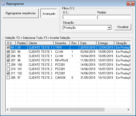Viewport: 136px width, 116px height.
Task: Open the Produção combo box
Action: [87, 28]
